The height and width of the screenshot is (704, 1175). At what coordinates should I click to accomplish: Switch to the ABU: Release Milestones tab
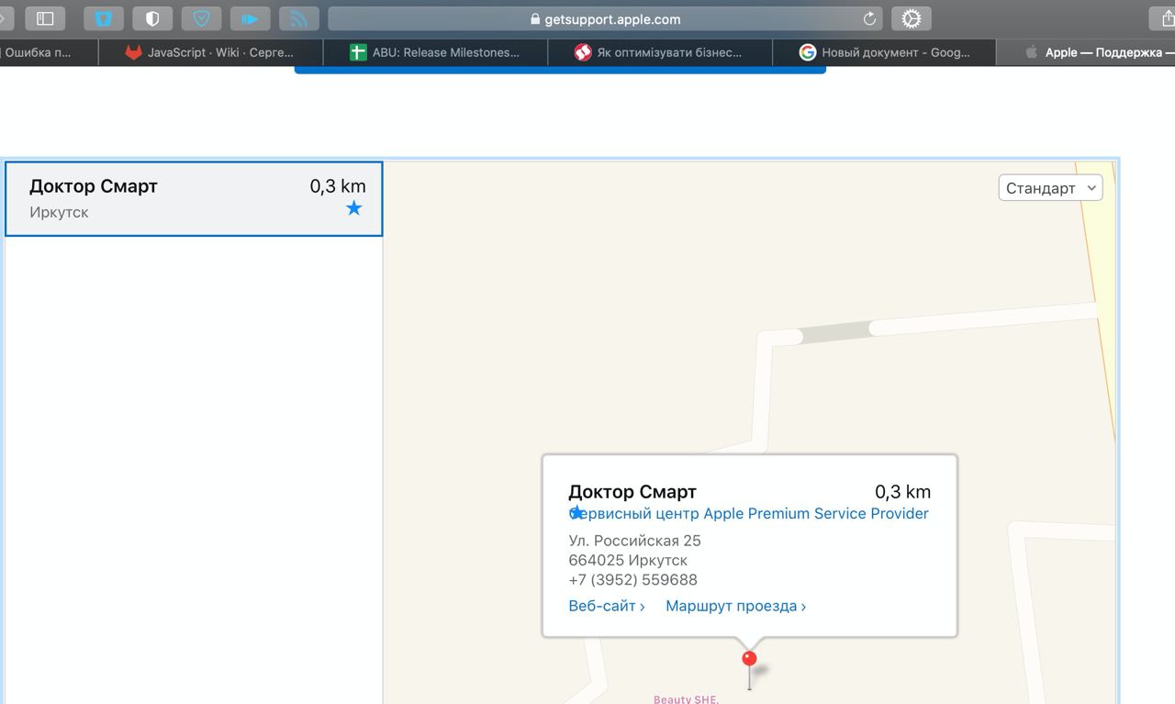pos(435,52)
